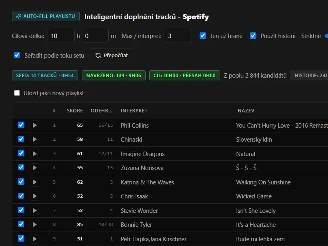Toggle 'Jen už hrané' checkbox
The width and height of the screenshot is (328, 246).
click(203, 36)
